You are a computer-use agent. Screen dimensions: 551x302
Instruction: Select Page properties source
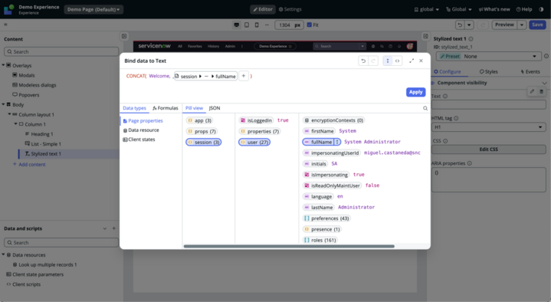[x=143, y=120]
